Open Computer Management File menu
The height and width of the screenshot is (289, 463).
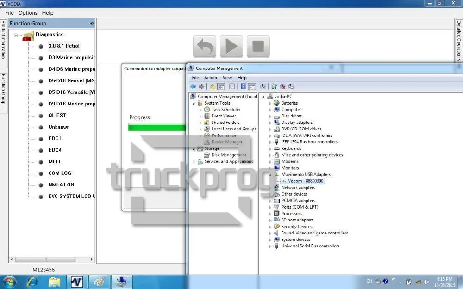195,78
